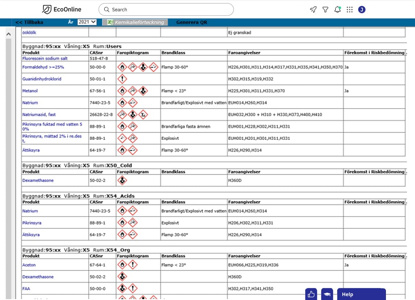This screenshot has width=415, height=300.
Task: Check the notifications bell
Action: pyautogui.click(x=338, y=9)
